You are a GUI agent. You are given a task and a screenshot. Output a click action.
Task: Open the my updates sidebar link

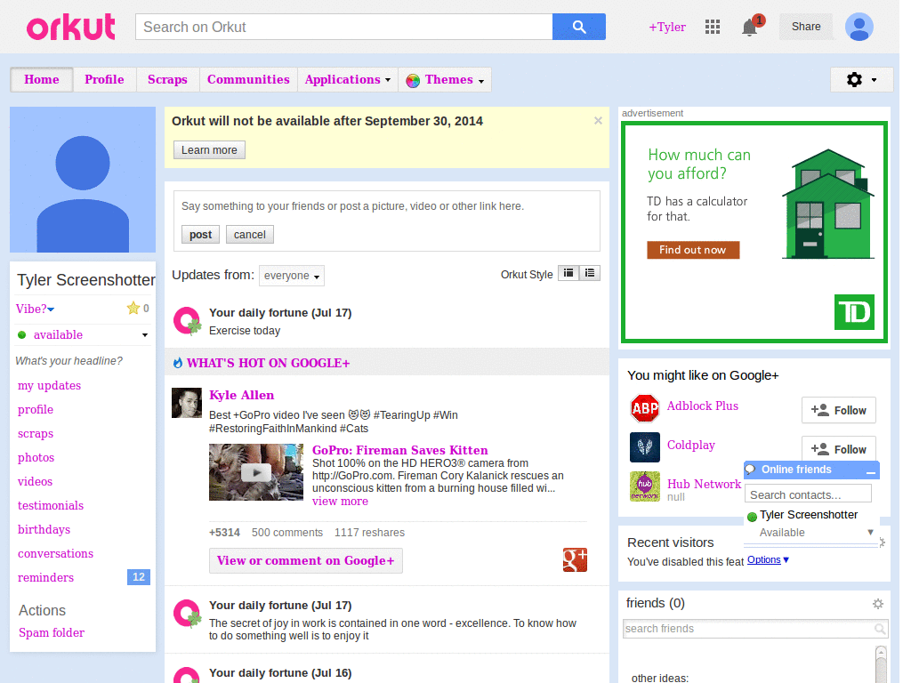coord(50,386)
